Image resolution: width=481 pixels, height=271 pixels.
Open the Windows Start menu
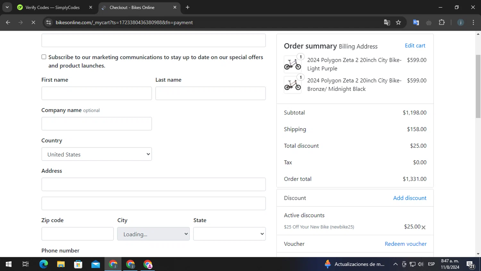pos(9,264)
